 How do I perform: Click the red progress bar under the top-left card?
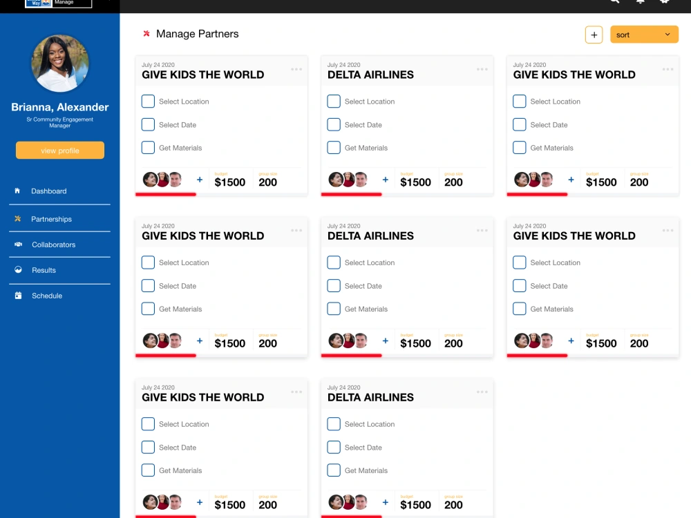[x=166, y=194]
